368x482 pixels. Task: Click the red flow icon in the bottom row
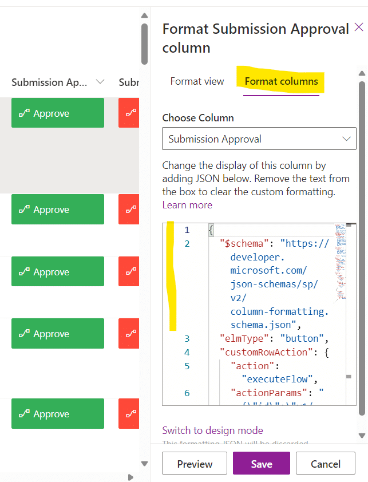tap(128, 413)
